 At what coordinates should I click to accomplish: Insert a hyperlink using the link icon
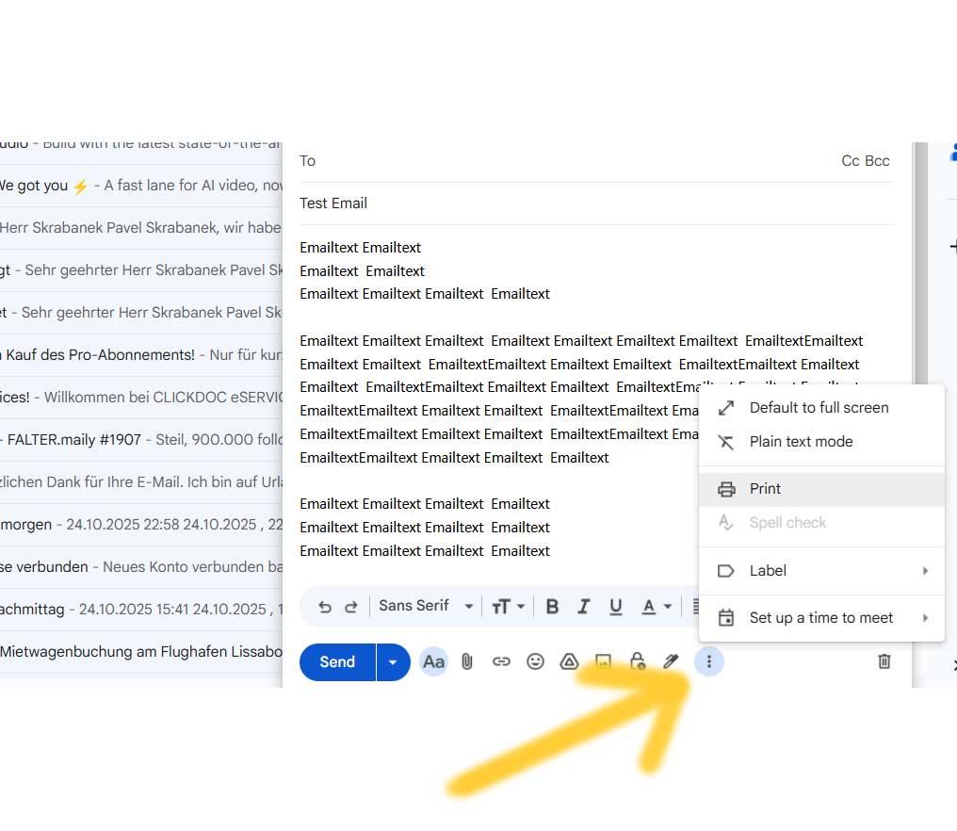tap(501, 661)
